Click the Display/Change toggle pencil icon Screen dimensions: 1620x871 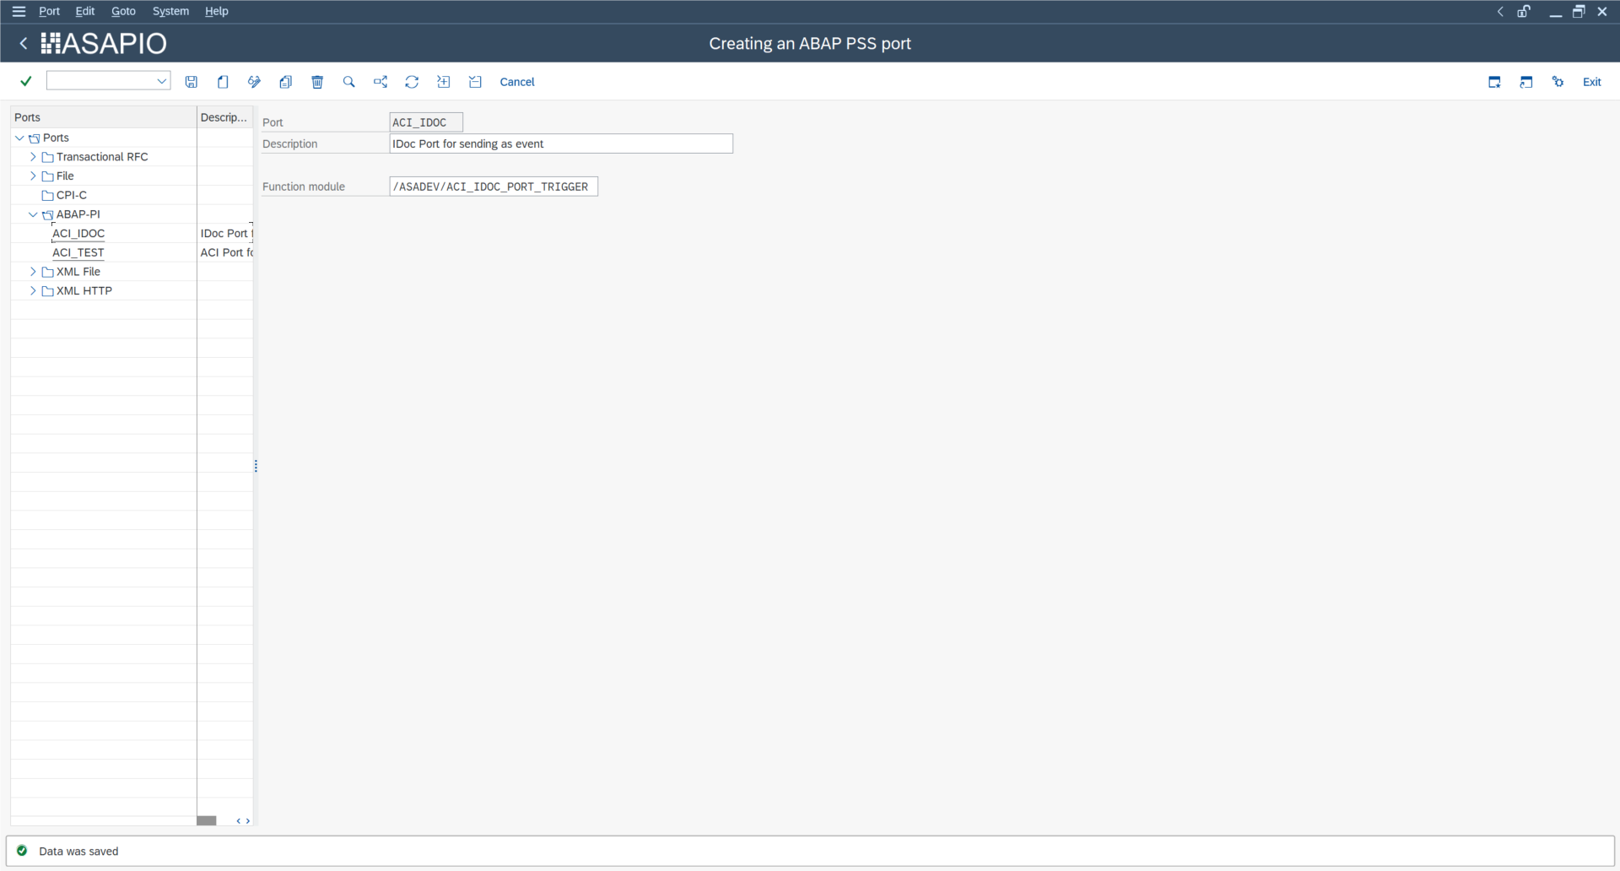254,82
